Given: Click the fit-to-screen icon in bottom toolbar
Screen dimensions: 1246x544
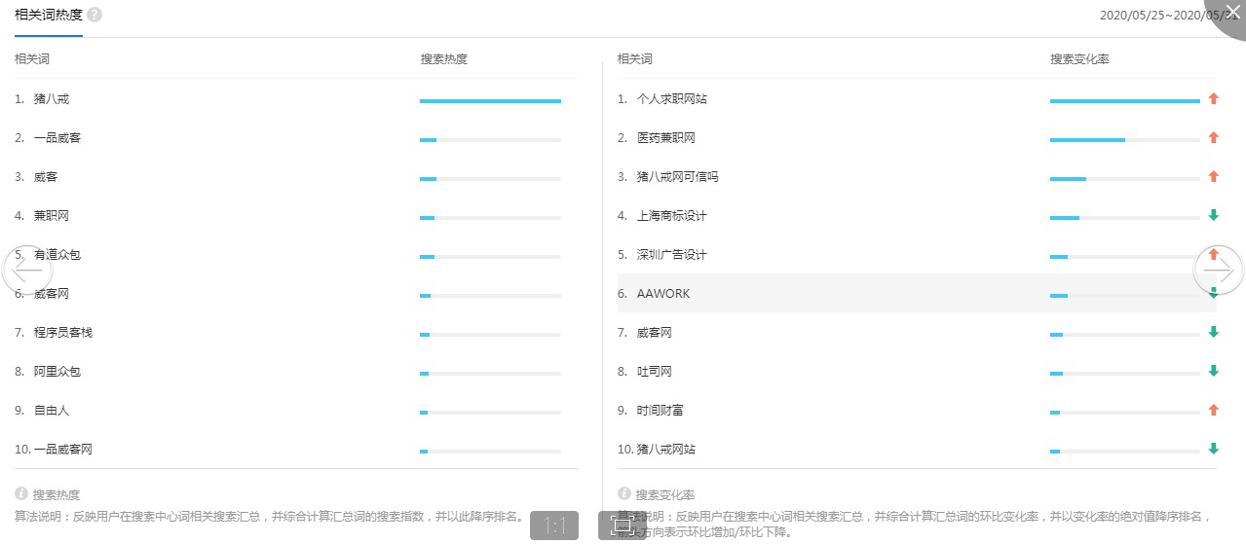Looking at the screenshot, I should [x=622, y=526].
